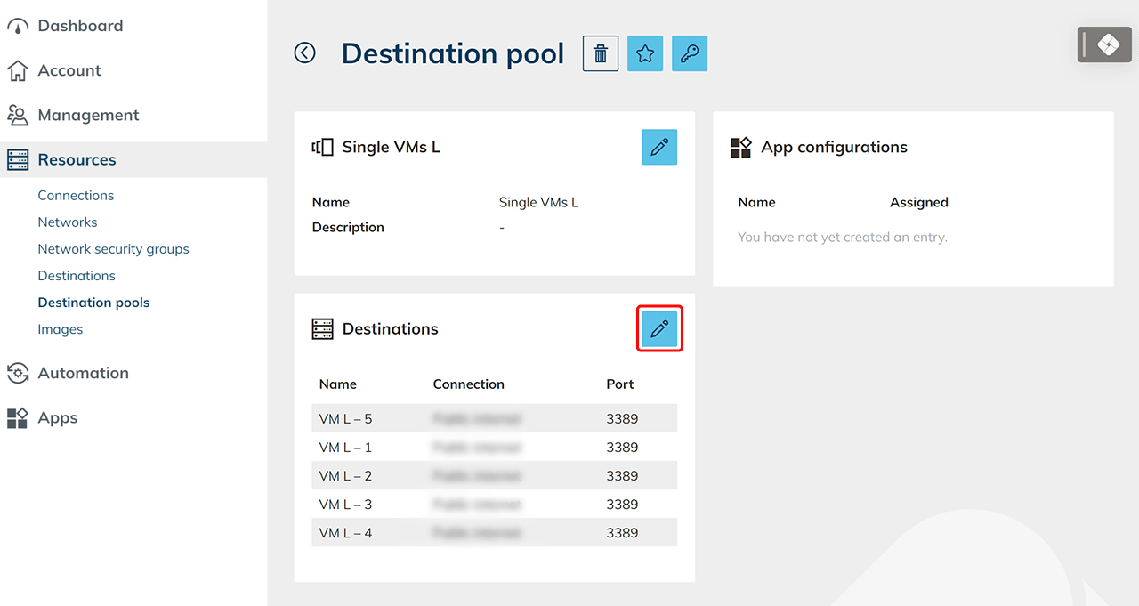Click the back arrow beside Destination pool
Screen dimensions: 1139x606
pos(305,53)
